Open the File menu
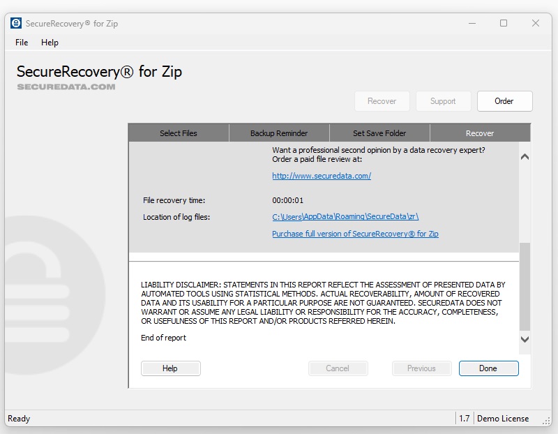This screenshot has height=434, width=558. (x=21, y=43)
